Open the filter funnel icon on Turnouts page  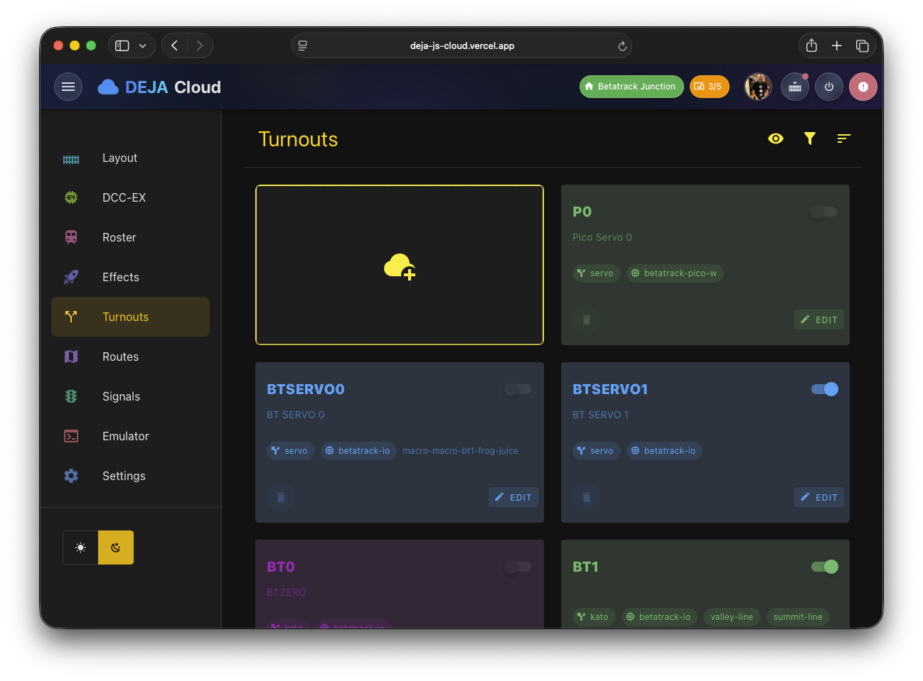(809, 138)
